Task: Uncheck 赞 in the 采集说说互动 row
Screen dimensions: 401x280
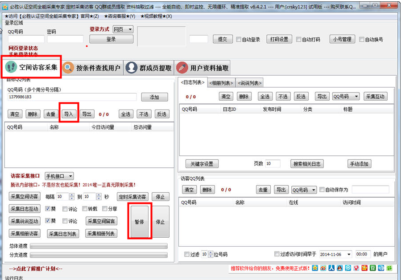Action: pyautogui.click(x=48, y=220)
